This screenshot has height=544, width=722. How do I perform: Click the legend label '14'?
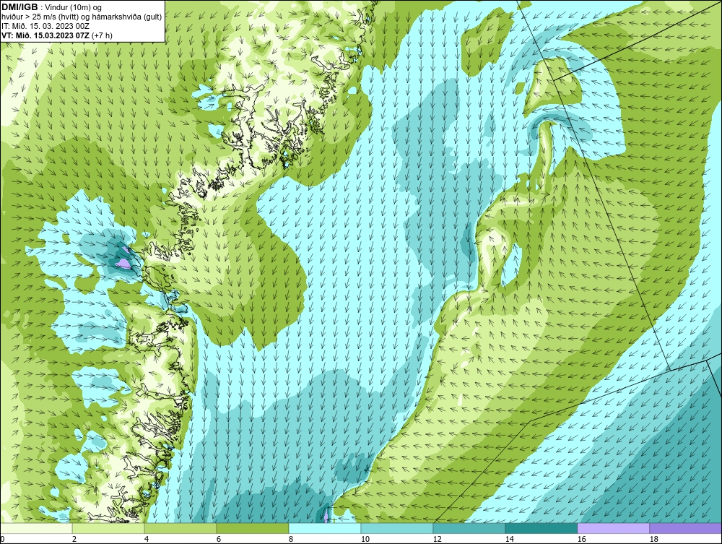509,540
